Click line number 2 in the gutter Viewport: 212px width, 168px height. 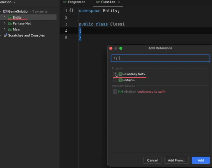coord(66,17)
